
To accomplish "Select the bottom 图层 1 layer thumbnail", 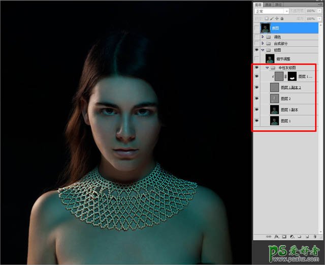I will (x=275, y=121).
